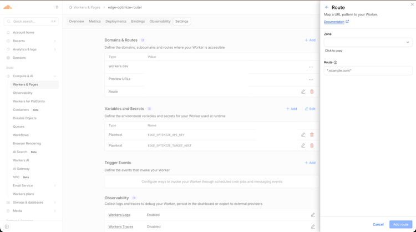
Task: Open the account switcher chevron
Action: (57, 7)
